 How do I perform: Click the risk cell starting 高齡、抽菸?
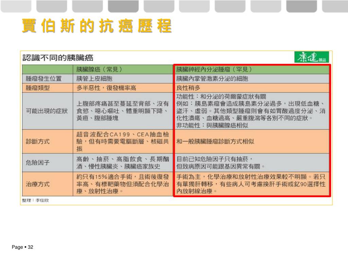point(123,163)
